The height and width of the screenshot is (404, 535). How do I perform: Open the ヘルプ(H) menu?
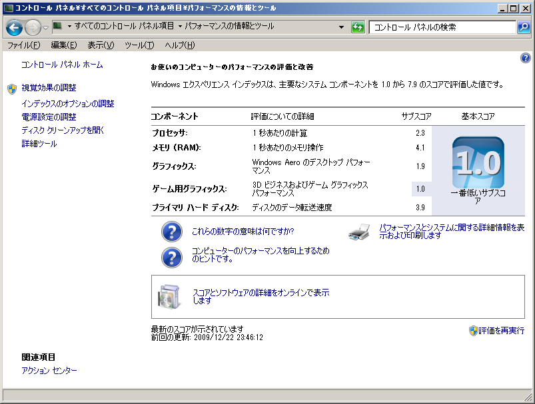179,45
